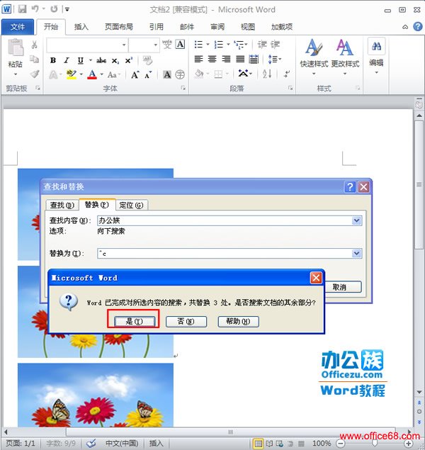Apply superscript formatting

[x=129, y=60]
